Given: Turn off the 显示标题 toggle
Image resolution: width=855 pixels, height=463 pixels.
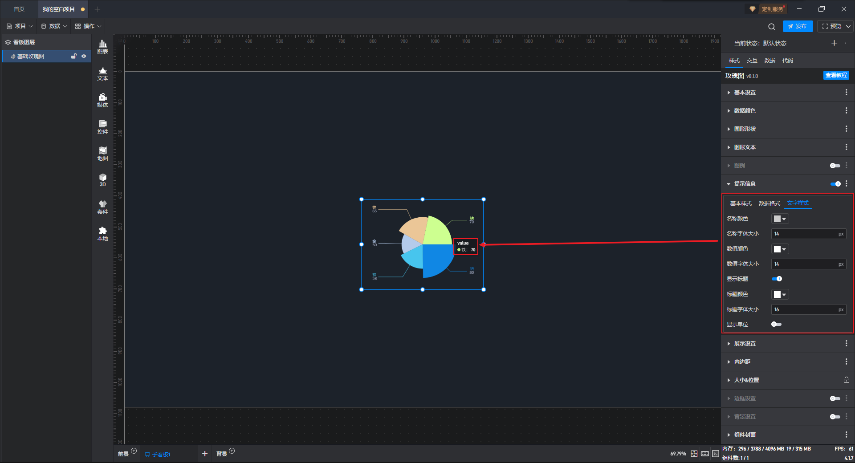Looking at the screenshot, I should coord(777,279).
